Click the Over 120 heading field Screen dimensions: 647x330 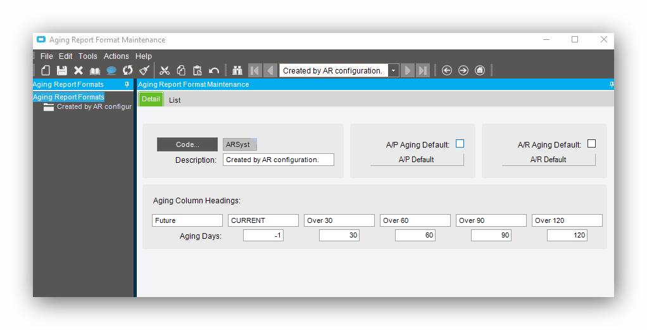point(567,220)
